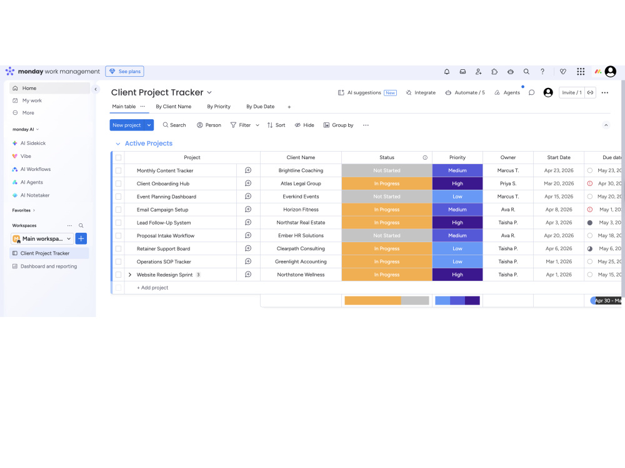Change Not Started status for Event Planning Dashboard
625x468 pixels.
(x=387, y=197)
